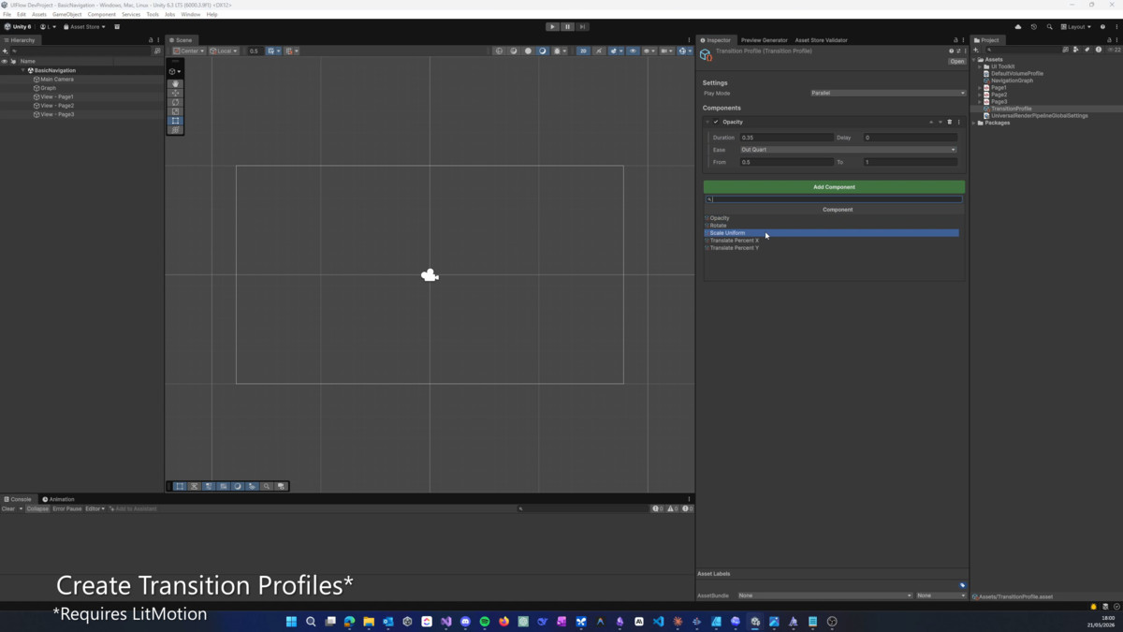Click the Step frame button
The image size is (1123, 632).
(x=582, y=27)
